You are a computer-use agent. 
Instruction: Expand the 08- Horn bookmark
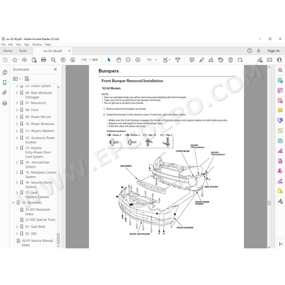pyautogui.click(x=17, y=110)
